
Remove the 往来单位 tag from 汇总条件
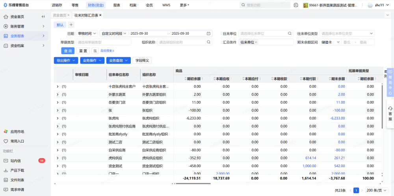click(x=256, y=42)
